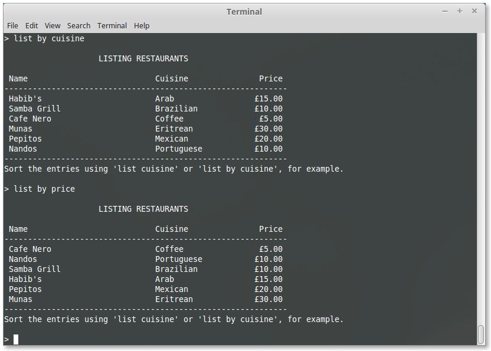Screen dimensions: 491x351
Task: Click Nandos in the price-sorted list
Action: click(22, 259)
